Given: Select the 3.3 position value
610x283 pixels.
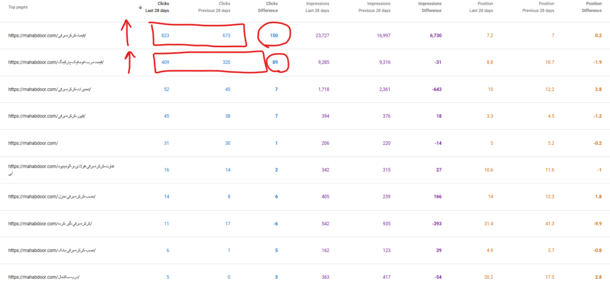Looking at the screenshot, I should point(490,116).
